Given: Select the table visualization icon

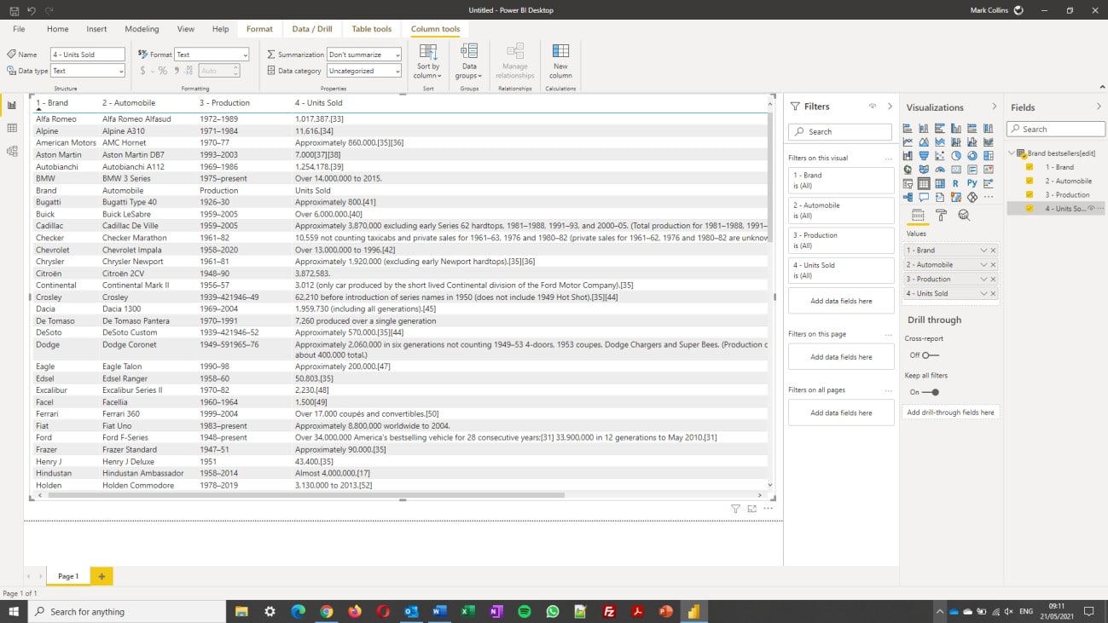Looking at the screenshot, I should pos(924,183).
